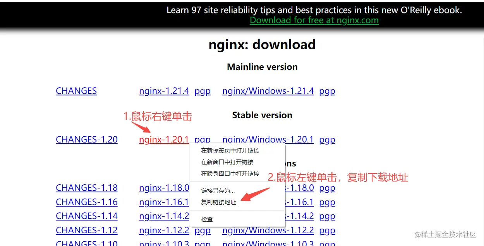Open the 'Download for free at nginx.com' link
This screenshot has width=484, height=246.
tap(314, 20)
